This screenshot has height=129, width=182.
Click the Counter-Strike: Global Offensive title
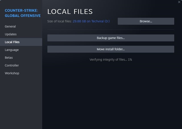click(23, 13)
